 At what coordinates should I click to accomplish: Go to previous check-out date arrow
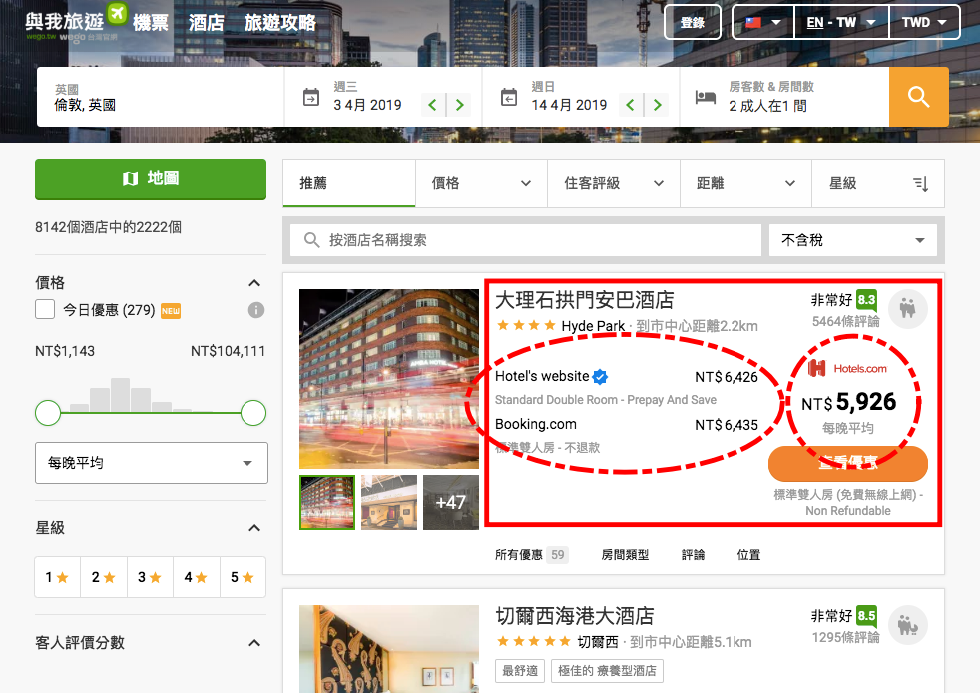(x=630, y=105)
